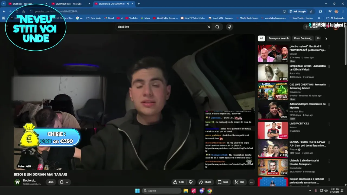The height and width of the screenshot is (195, 347).
Task: Show hidden system tray icons
Action: (x=310, y=191)
